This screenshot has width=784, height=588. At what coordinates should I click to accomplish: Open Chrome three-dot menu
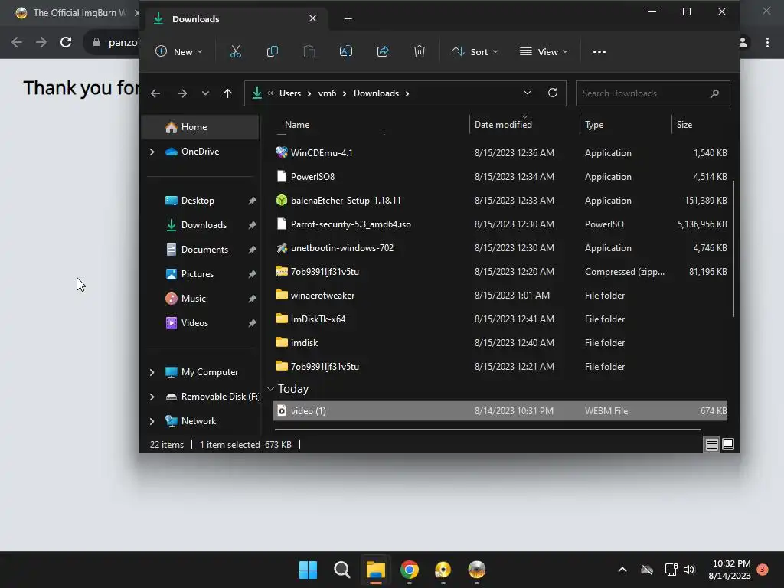point(767,43)
